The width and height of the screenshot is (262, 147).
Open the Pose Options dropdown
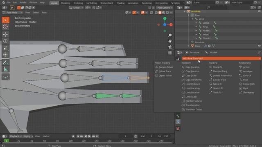tap(165, 8)
